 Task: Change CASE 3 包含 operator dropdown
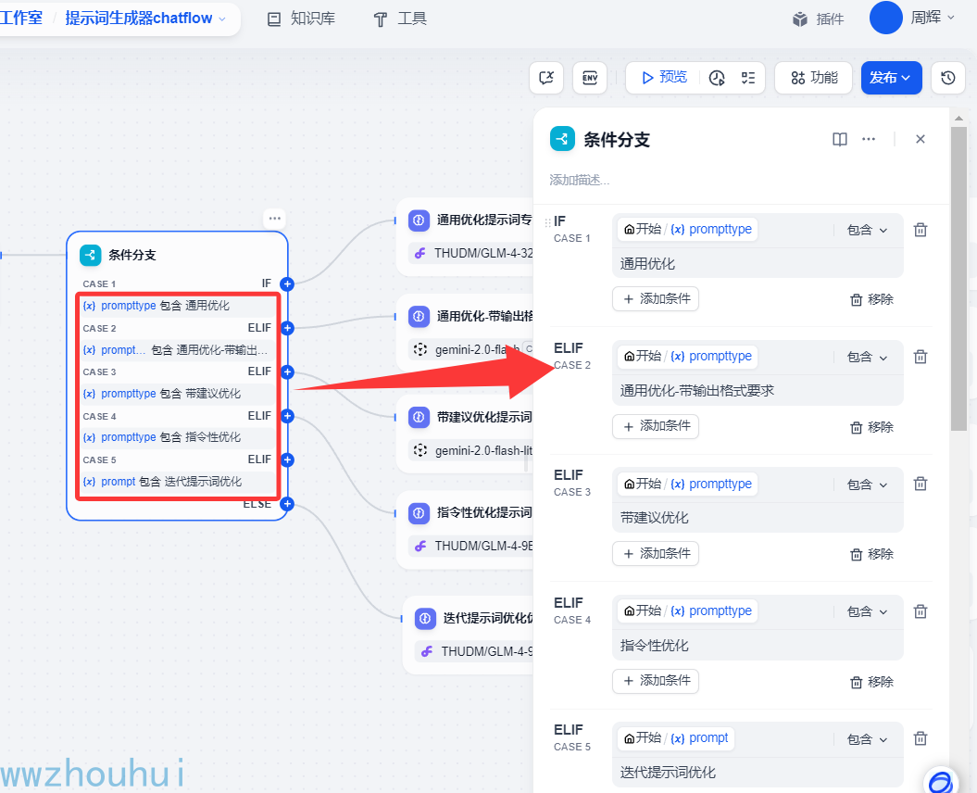(867, 485)
